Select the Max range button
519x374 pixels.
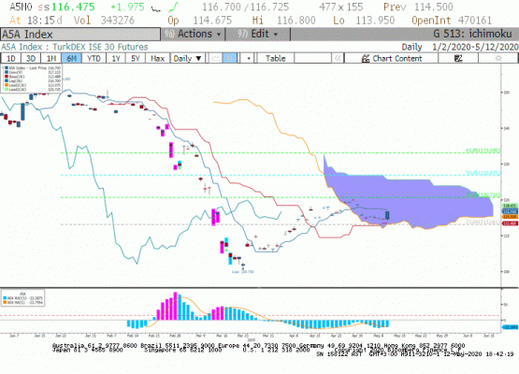click(157, 59)
